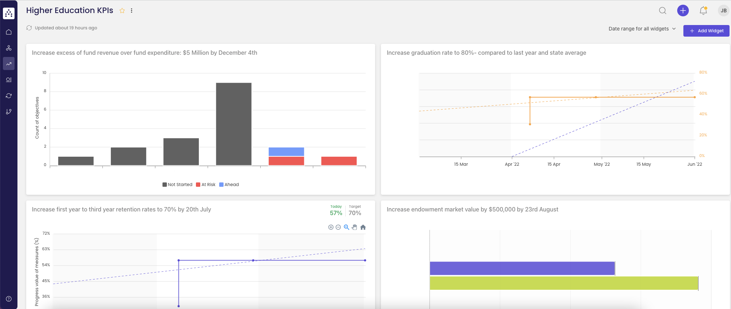The width and height of the screenshot is (731, 309).
Task: Open help via the question mark icon
Action: tap(9, 299)
